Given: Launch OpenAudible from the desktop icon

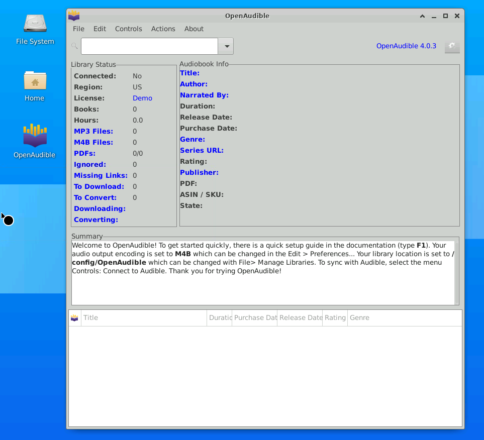Looking at the screenshot, I should pos(35,141).
